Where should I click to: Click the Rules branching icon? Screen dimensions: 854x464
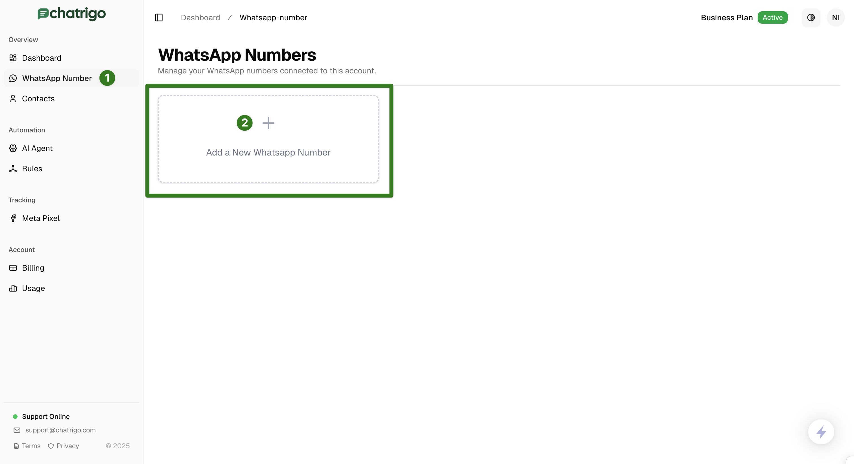pos(13,168)
